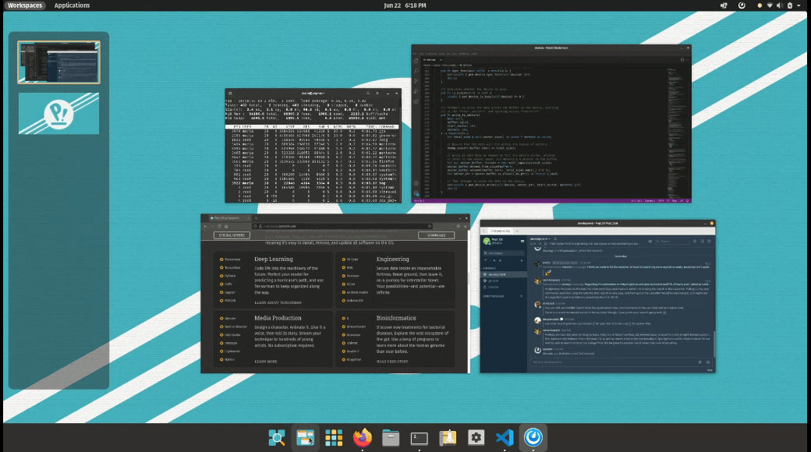This screenshot has height=452, width=811.
Task: Open a terminal from the dock
Action: click(x=419, y=437)
